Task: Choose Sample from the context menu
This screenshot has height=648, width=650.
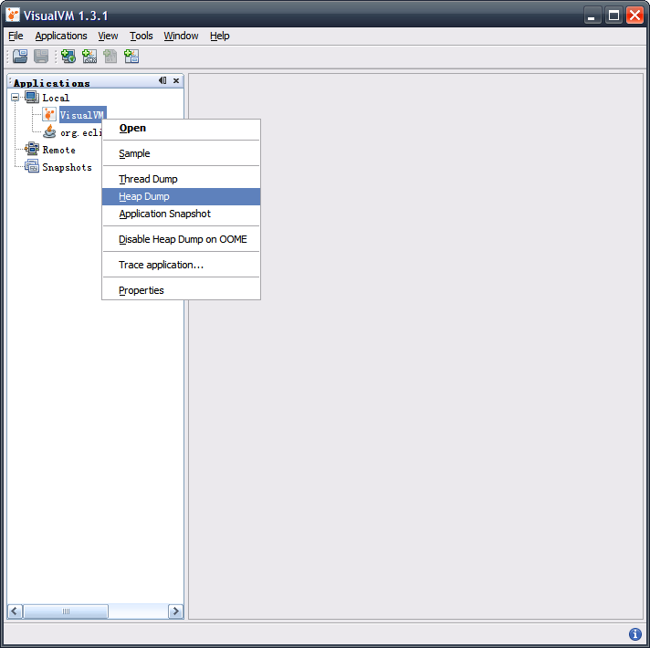Action: point(181,153)
